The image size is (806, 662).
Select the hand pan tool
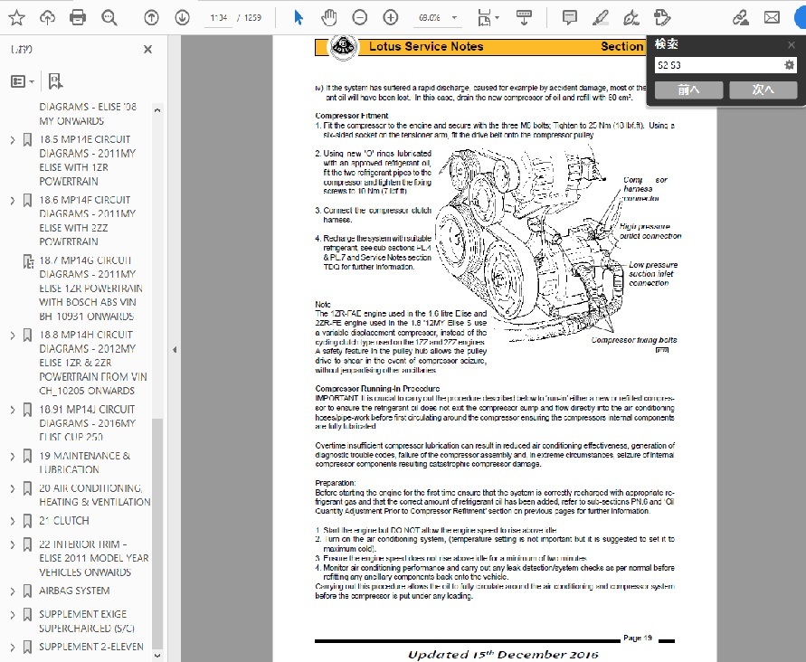[329, 18]
